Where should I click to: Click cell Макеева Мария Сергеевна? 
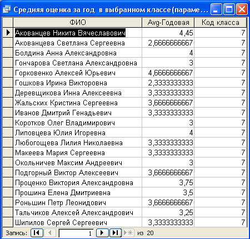pyautogui.click(x=78, y=152)
